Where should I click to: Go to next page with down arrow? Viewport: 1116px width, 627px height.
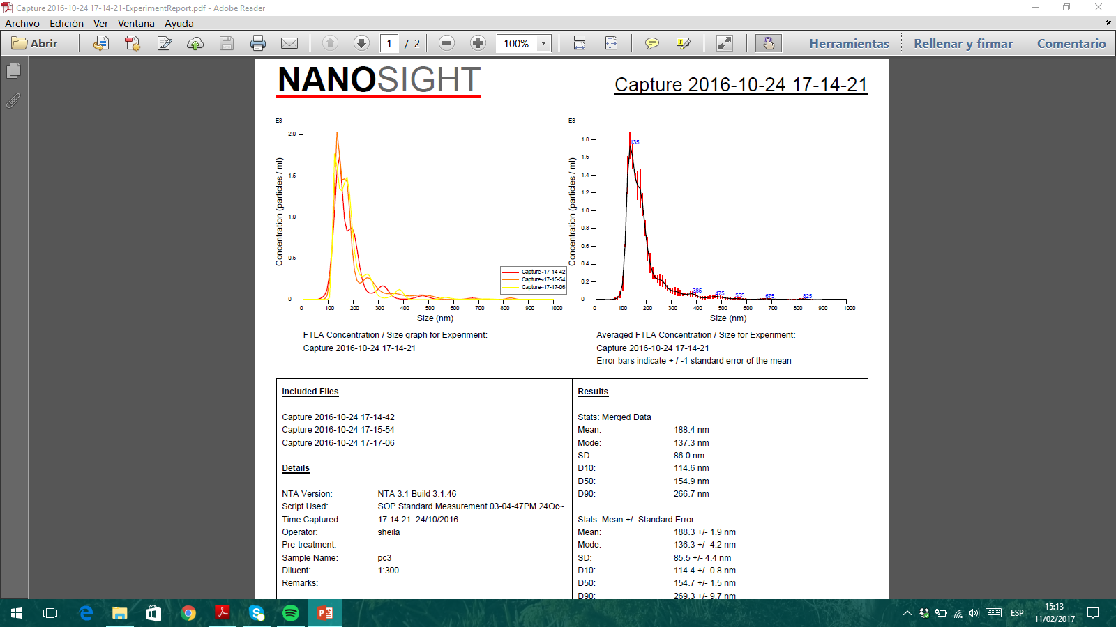[361, 43]
